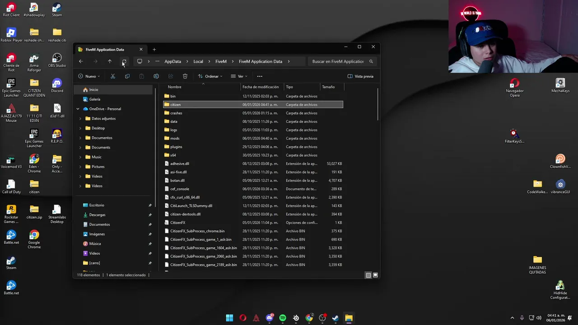
Task: Collapse OneDrive - Personal tree node
Action: (x=78, y=109)
